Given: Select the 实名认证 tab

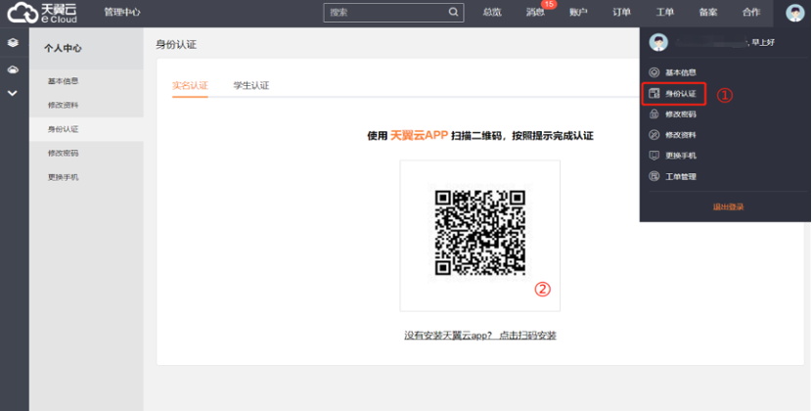Looking at the screenshot, I should (x=190, y=86).
